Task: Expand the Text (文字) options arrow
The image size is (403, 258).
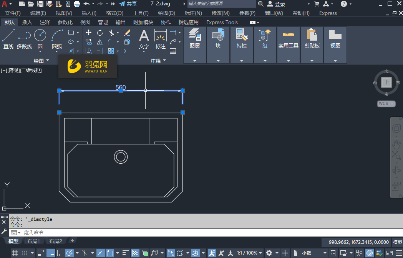Action: pyautogui.click(x=144, y=51)
